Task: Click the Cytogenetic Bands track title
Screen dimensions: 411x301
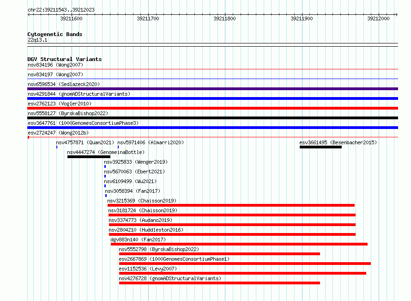Action: [55, 34]
